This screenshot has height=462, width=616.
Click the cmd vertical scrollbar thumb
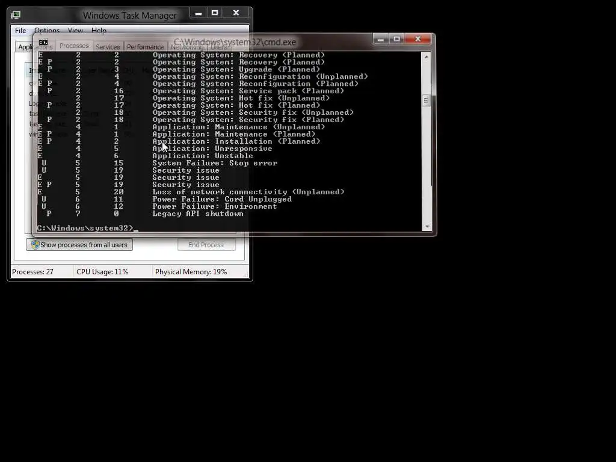click(427, 100)
